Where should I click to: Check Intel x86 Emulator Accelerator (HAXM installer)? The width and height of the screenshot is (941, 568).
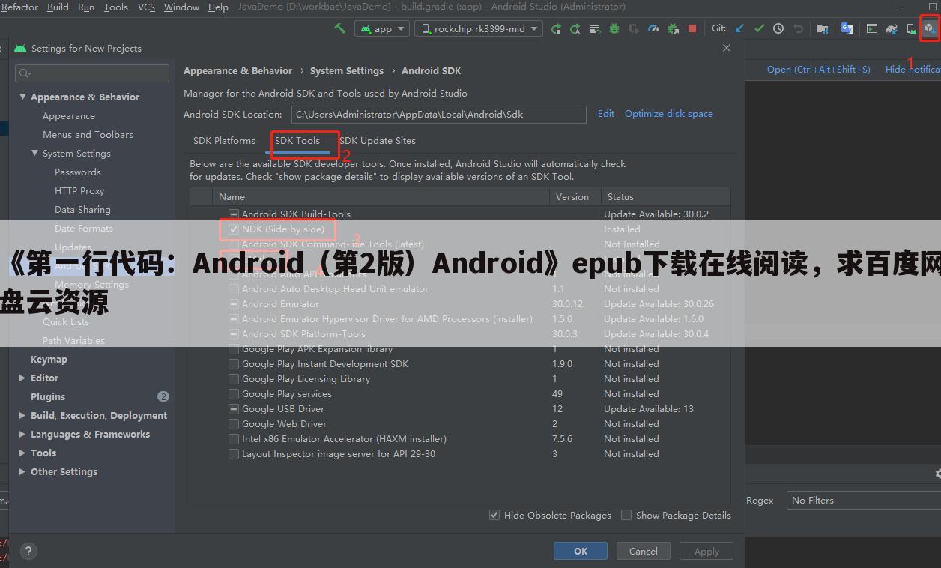(234, 439)
